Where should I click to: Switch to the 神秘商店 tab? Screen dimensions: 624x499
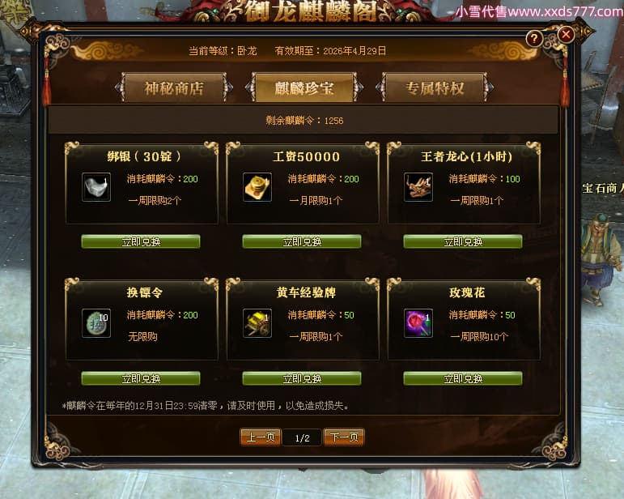[174, 87]
